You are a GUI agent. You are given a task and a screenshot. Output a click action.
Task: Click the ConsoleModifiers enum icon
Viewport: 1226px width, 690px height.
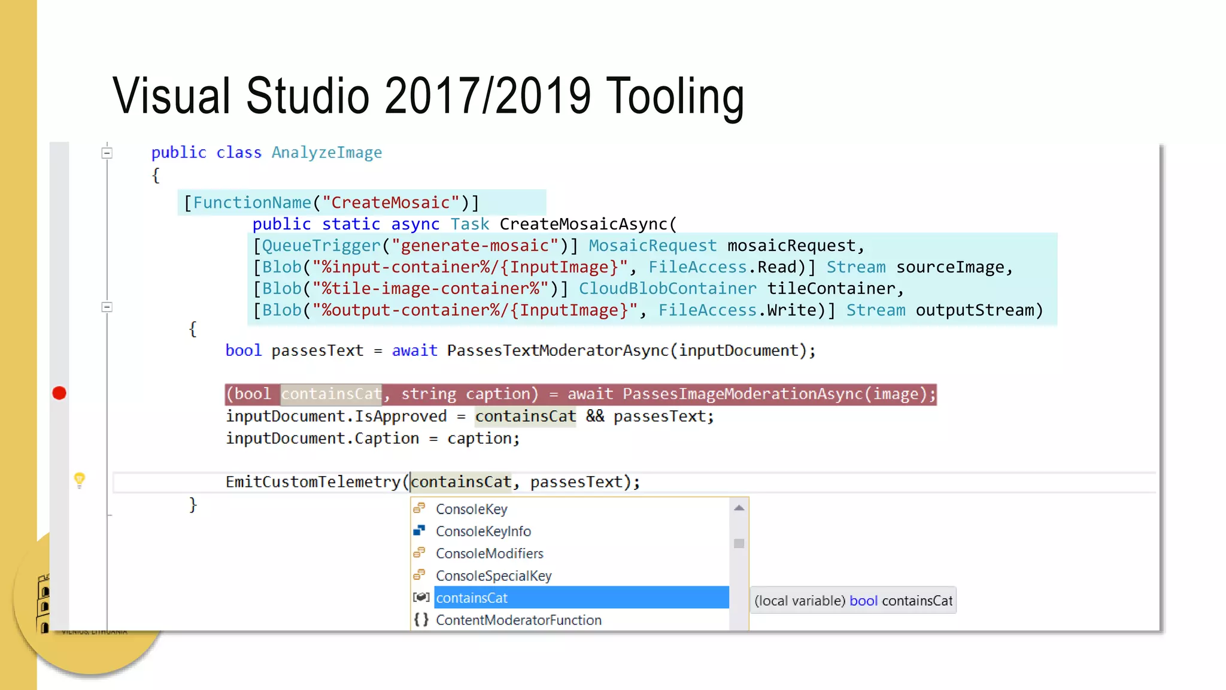coord(420,553)
